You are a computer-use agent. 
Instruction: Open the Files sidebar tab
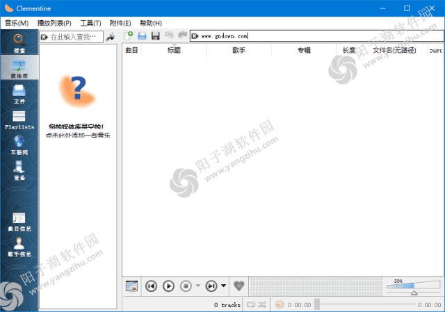point(19,94)
